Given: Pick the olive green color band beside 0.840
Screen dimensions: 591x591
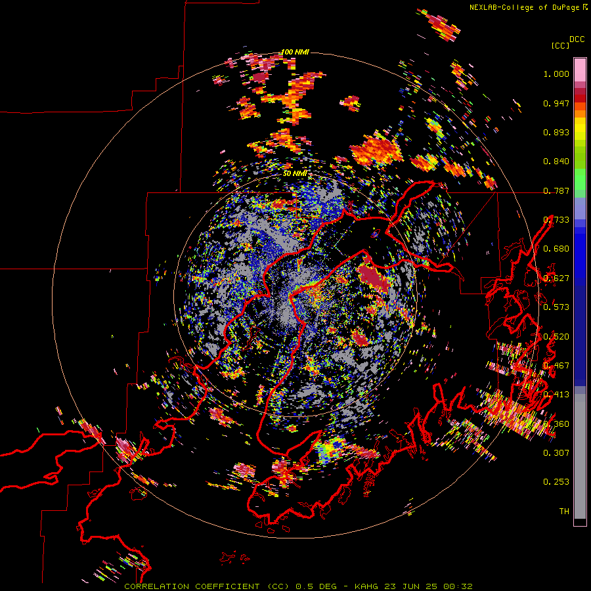Looking at the screenshot, I should [x=580, y=158].
